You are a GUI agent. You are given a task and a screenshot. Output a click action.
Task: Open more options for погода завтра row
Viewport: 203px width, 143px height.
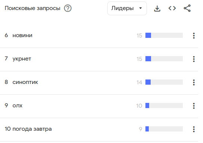194,129
